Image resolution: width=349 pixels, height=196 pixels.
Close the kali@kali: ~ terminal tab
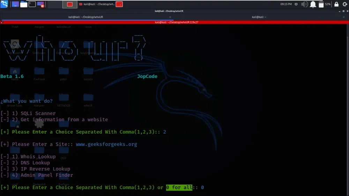click(344, 17)
